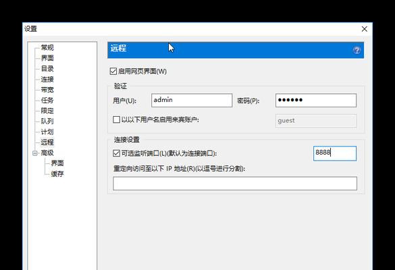Select 常规 in the settings tree
Image resolution: width=395 pixels, height=270 pixels.
47,47
